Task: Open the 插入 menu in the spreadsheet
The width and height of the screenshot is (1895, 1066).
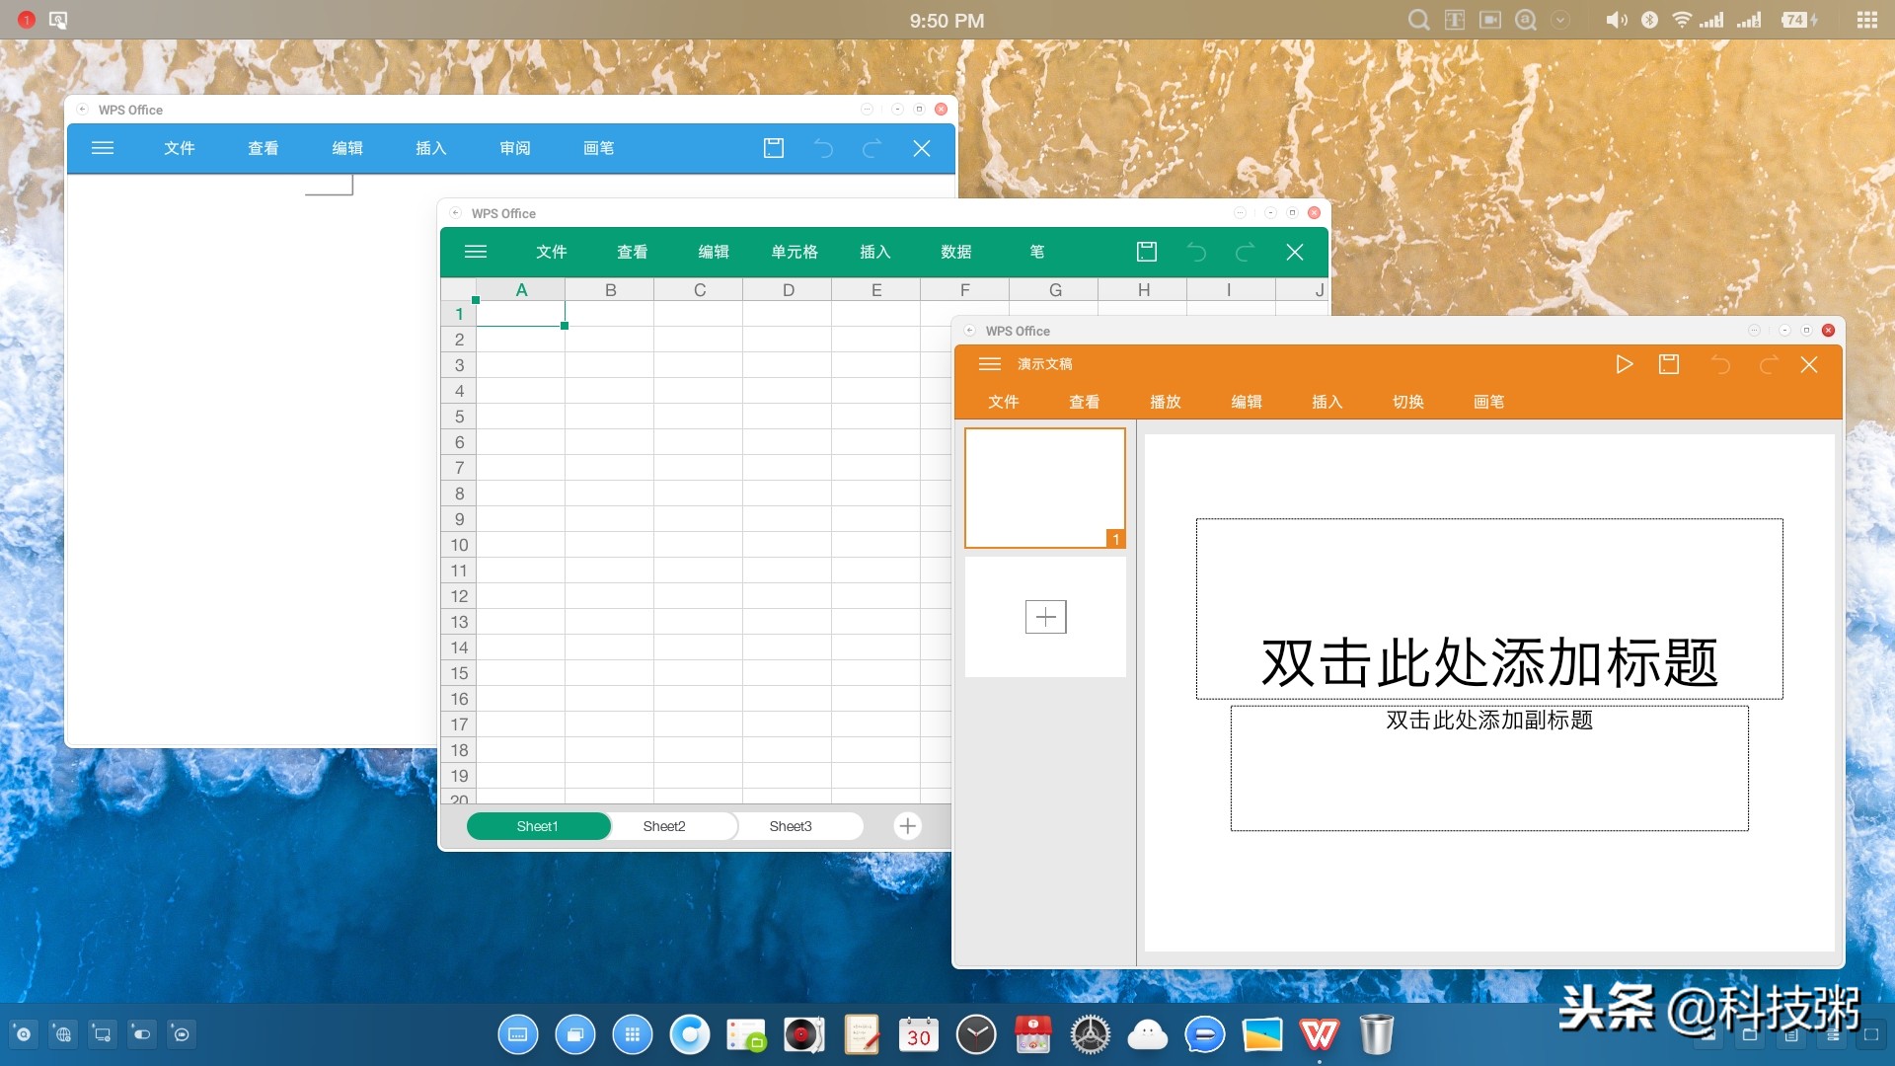Action: (875, 252)
